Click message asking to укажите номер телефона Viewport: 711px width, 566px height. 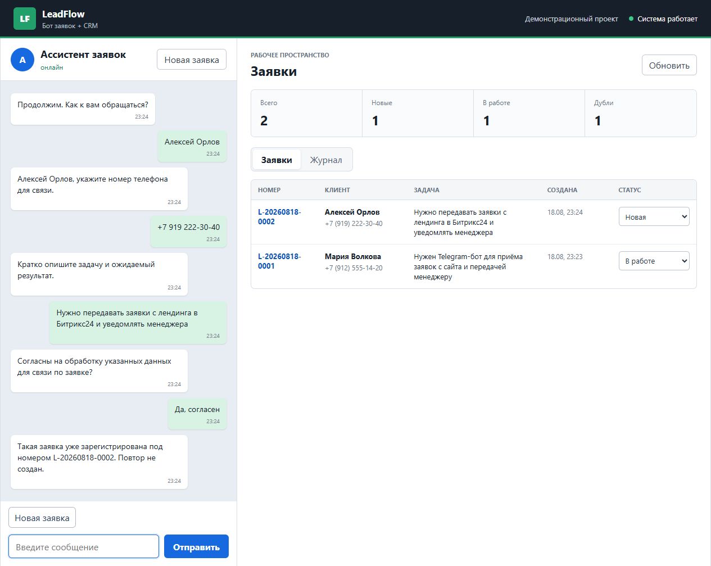99,189
